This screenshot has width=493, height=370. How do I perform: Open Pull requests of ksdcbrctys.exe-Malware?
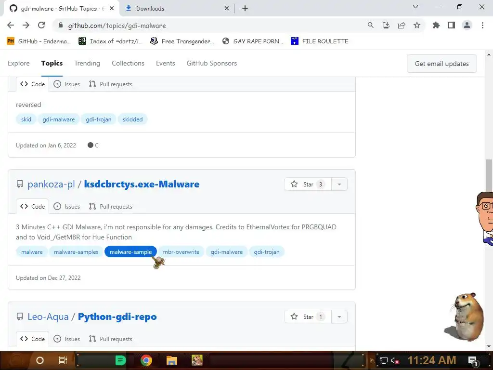tap(110, 206)
